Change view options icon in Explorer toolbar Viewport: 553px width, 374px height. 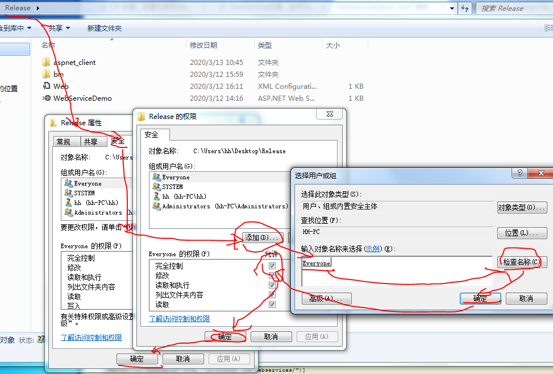point(548,27)
